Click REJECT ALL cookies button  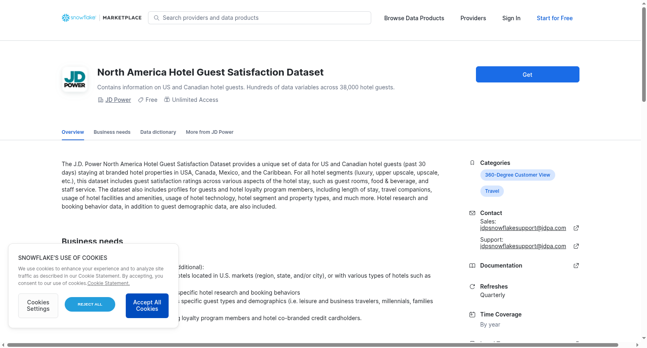90,304
